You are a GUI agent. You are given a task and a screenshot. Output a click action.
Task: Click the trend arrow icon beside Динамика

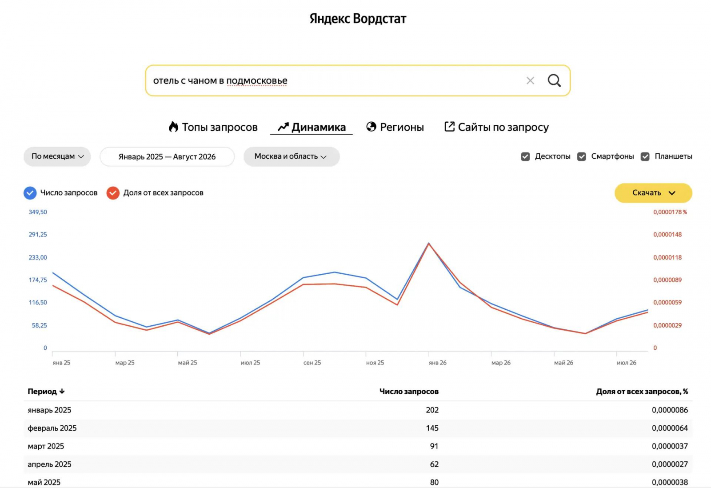tap(284, 127)
